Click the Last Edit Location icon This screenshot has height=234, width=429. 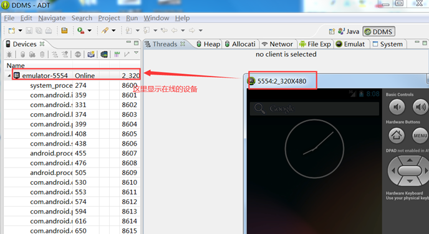164,30
